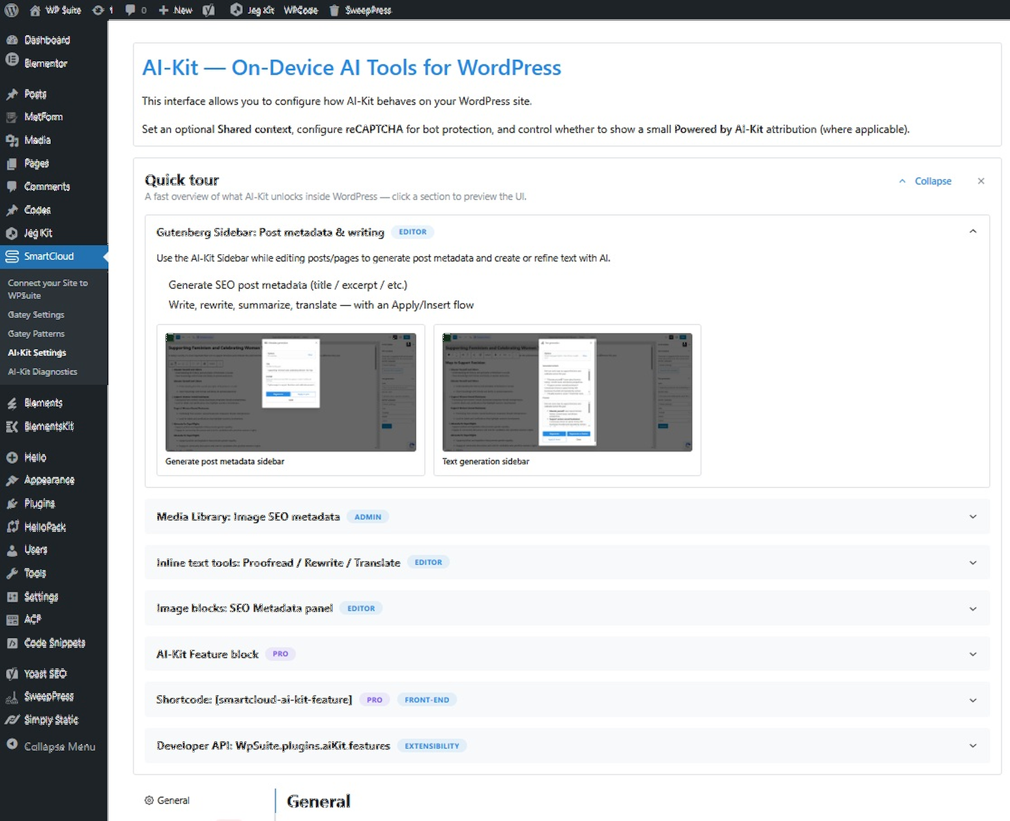Open the Hello menu link
Viewport: 1010px width, 821px height.
click(x=35, y=457)
